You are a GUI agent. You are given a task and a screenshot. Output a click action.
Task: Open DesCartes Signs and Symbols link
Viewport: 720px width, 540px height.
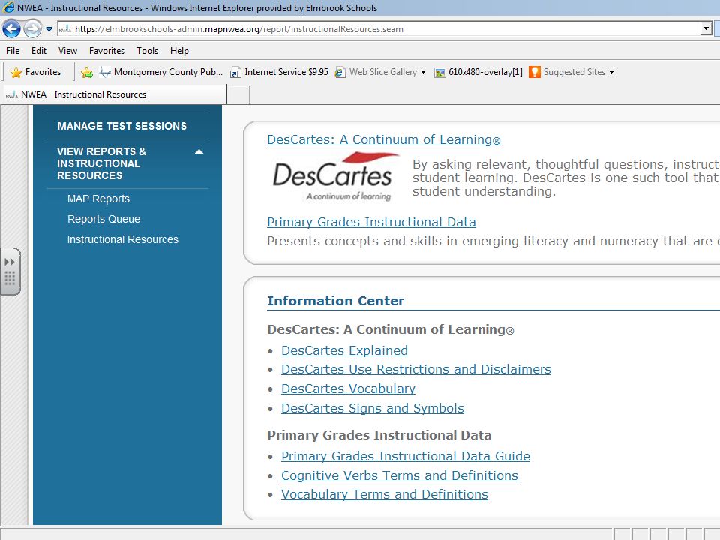point(373,408)
